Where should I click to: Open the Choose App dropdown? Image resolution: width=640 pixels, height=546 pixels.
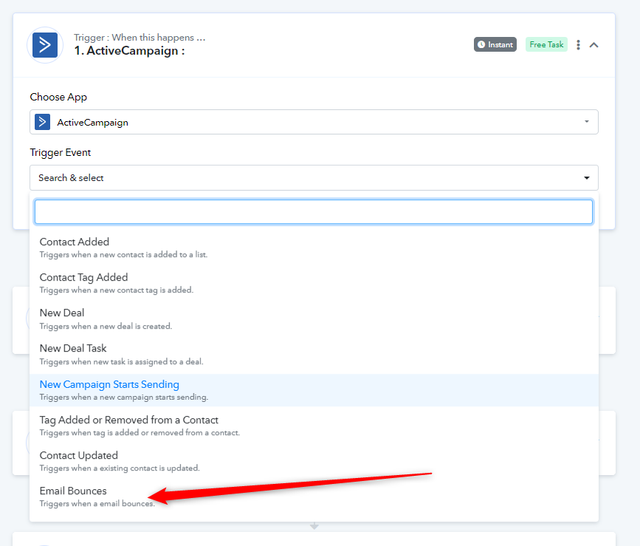coord(314,122)
